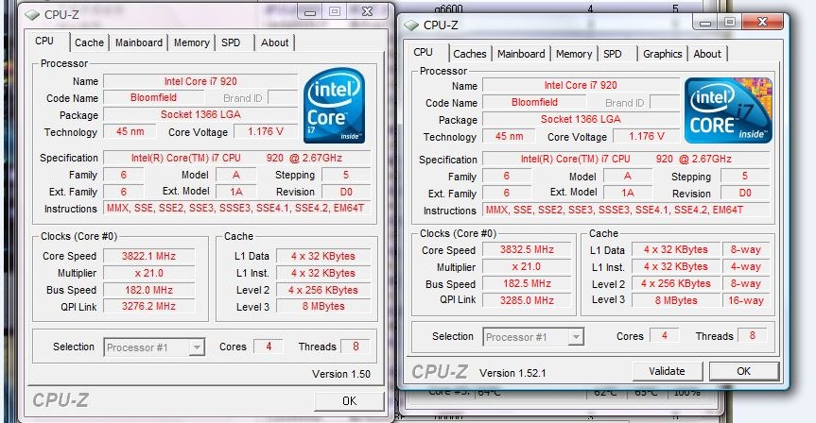Select CPU tab in CPU-Z 1.50 window

pos(44,41)
